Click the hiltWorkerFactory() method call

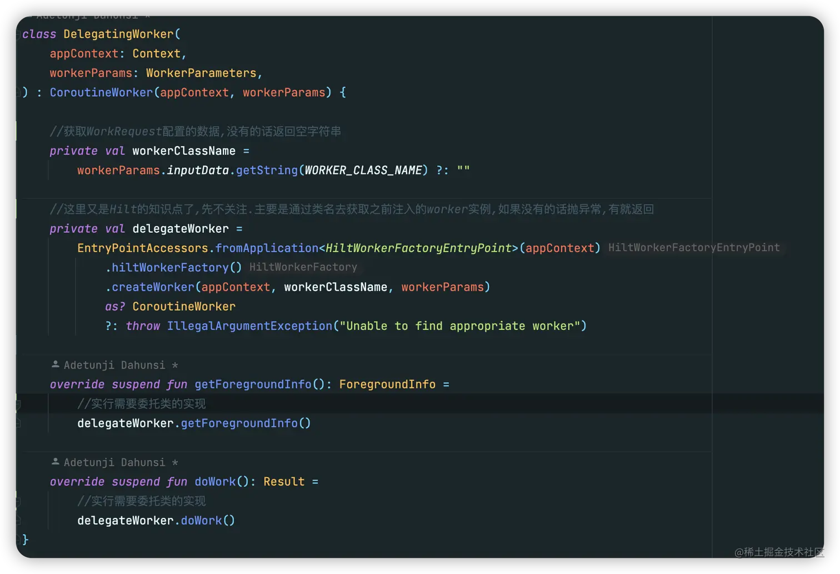click(177, 267)
